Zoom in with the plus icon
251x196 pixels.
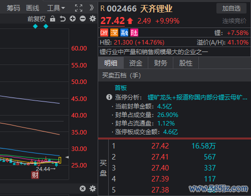73,18
